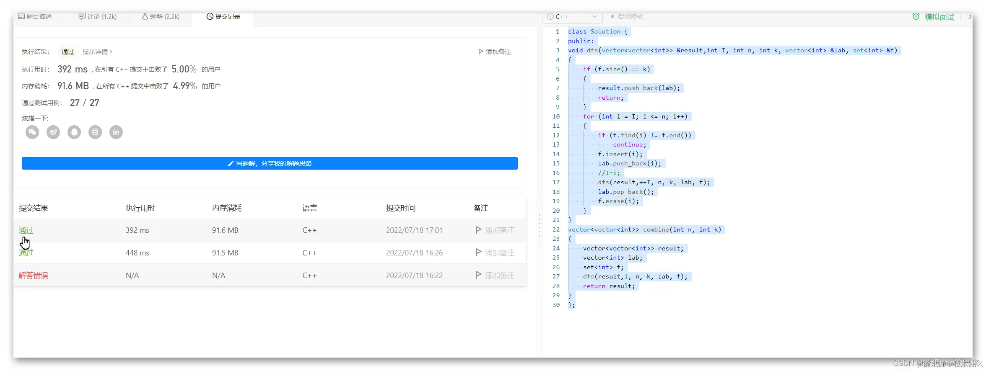The height and width of the screenshot is (371, 986).
Task: Click the 4.99% memory percentile
Action: (x=185, y=86)
